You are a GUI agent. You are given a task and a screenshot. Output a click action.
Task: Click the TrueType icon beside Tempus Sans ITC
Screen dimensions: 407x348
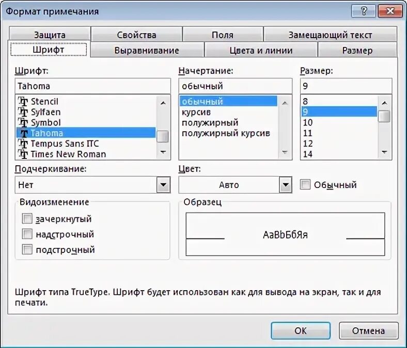pos(23,144)
